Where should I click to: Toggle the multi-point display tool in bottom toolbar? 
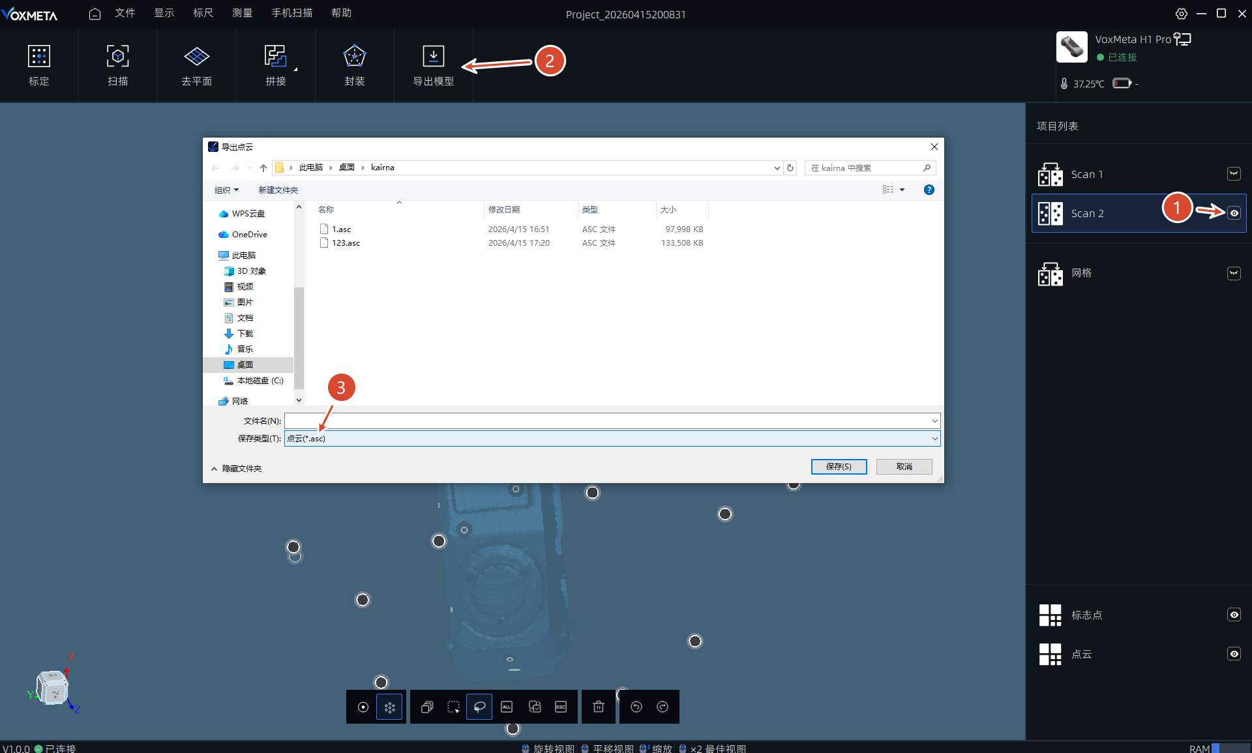(x=390, y=707)
